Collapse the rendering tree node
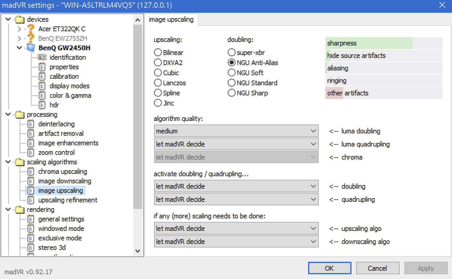This screenshot has width=452, height=279. 8,209
